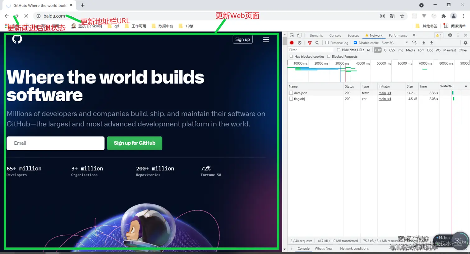The width and height of the screenshot is (470, 254).
Task: Bookmark this page with the star icon
Action: 402,16
